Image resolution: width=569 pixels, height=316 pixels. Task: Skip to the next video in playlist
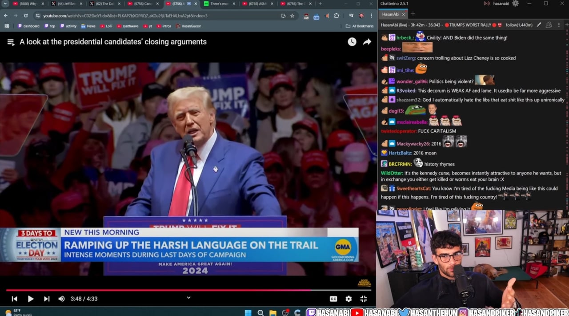(47, 299)
